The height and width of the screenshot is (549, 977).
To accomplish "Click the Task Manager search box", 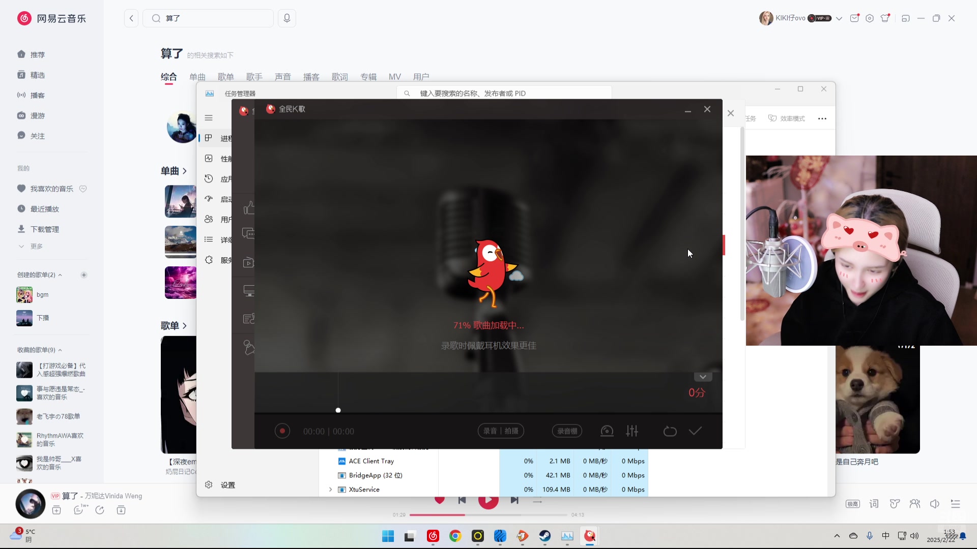I will 504,93.
